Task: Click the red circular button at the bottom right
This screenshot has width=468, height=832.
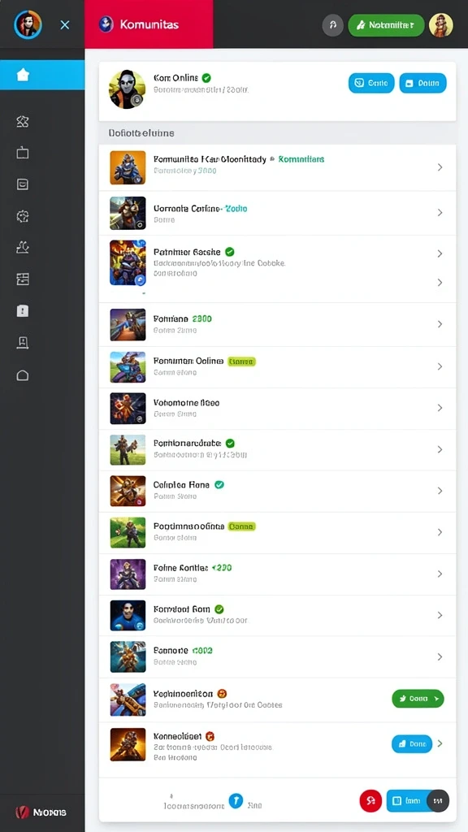Action: tap(370, 800)
